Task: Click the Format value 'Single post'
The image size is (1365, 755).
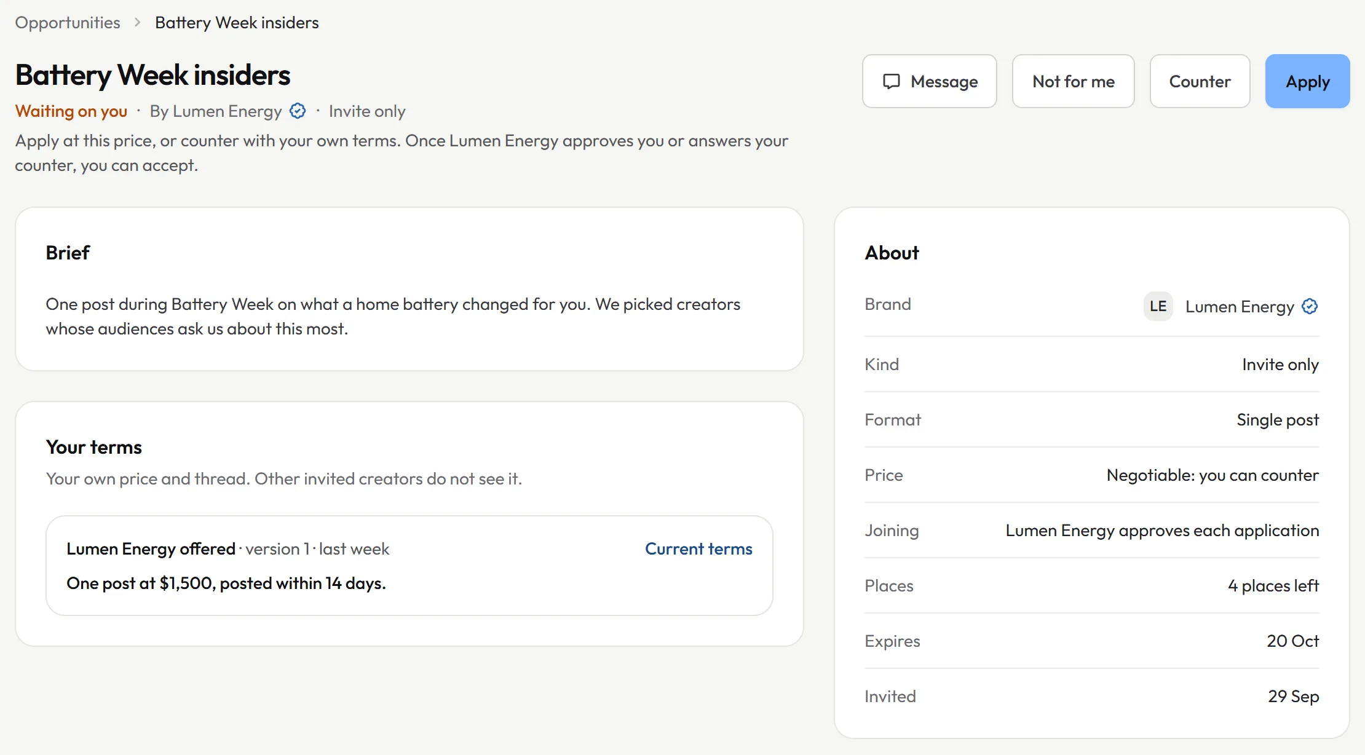Action: [x=1278, y=420]
